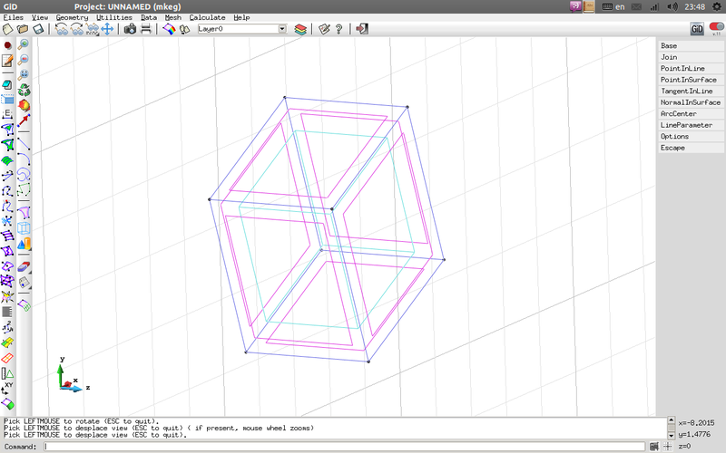The height and width of the screenshot is (453, 726).
Task: Open the Mesh menu
Action: pos(173,17)
